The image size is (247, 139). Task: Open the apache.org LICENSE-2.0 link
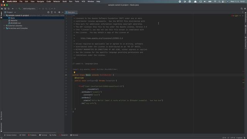(x=102, y=38)
